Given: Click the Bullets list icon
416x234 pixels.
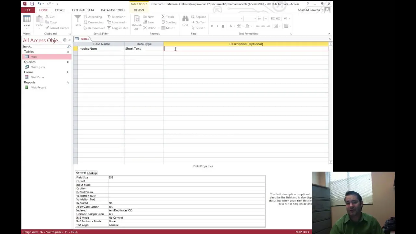Looking at the screenshot, I should coord(259,19).
